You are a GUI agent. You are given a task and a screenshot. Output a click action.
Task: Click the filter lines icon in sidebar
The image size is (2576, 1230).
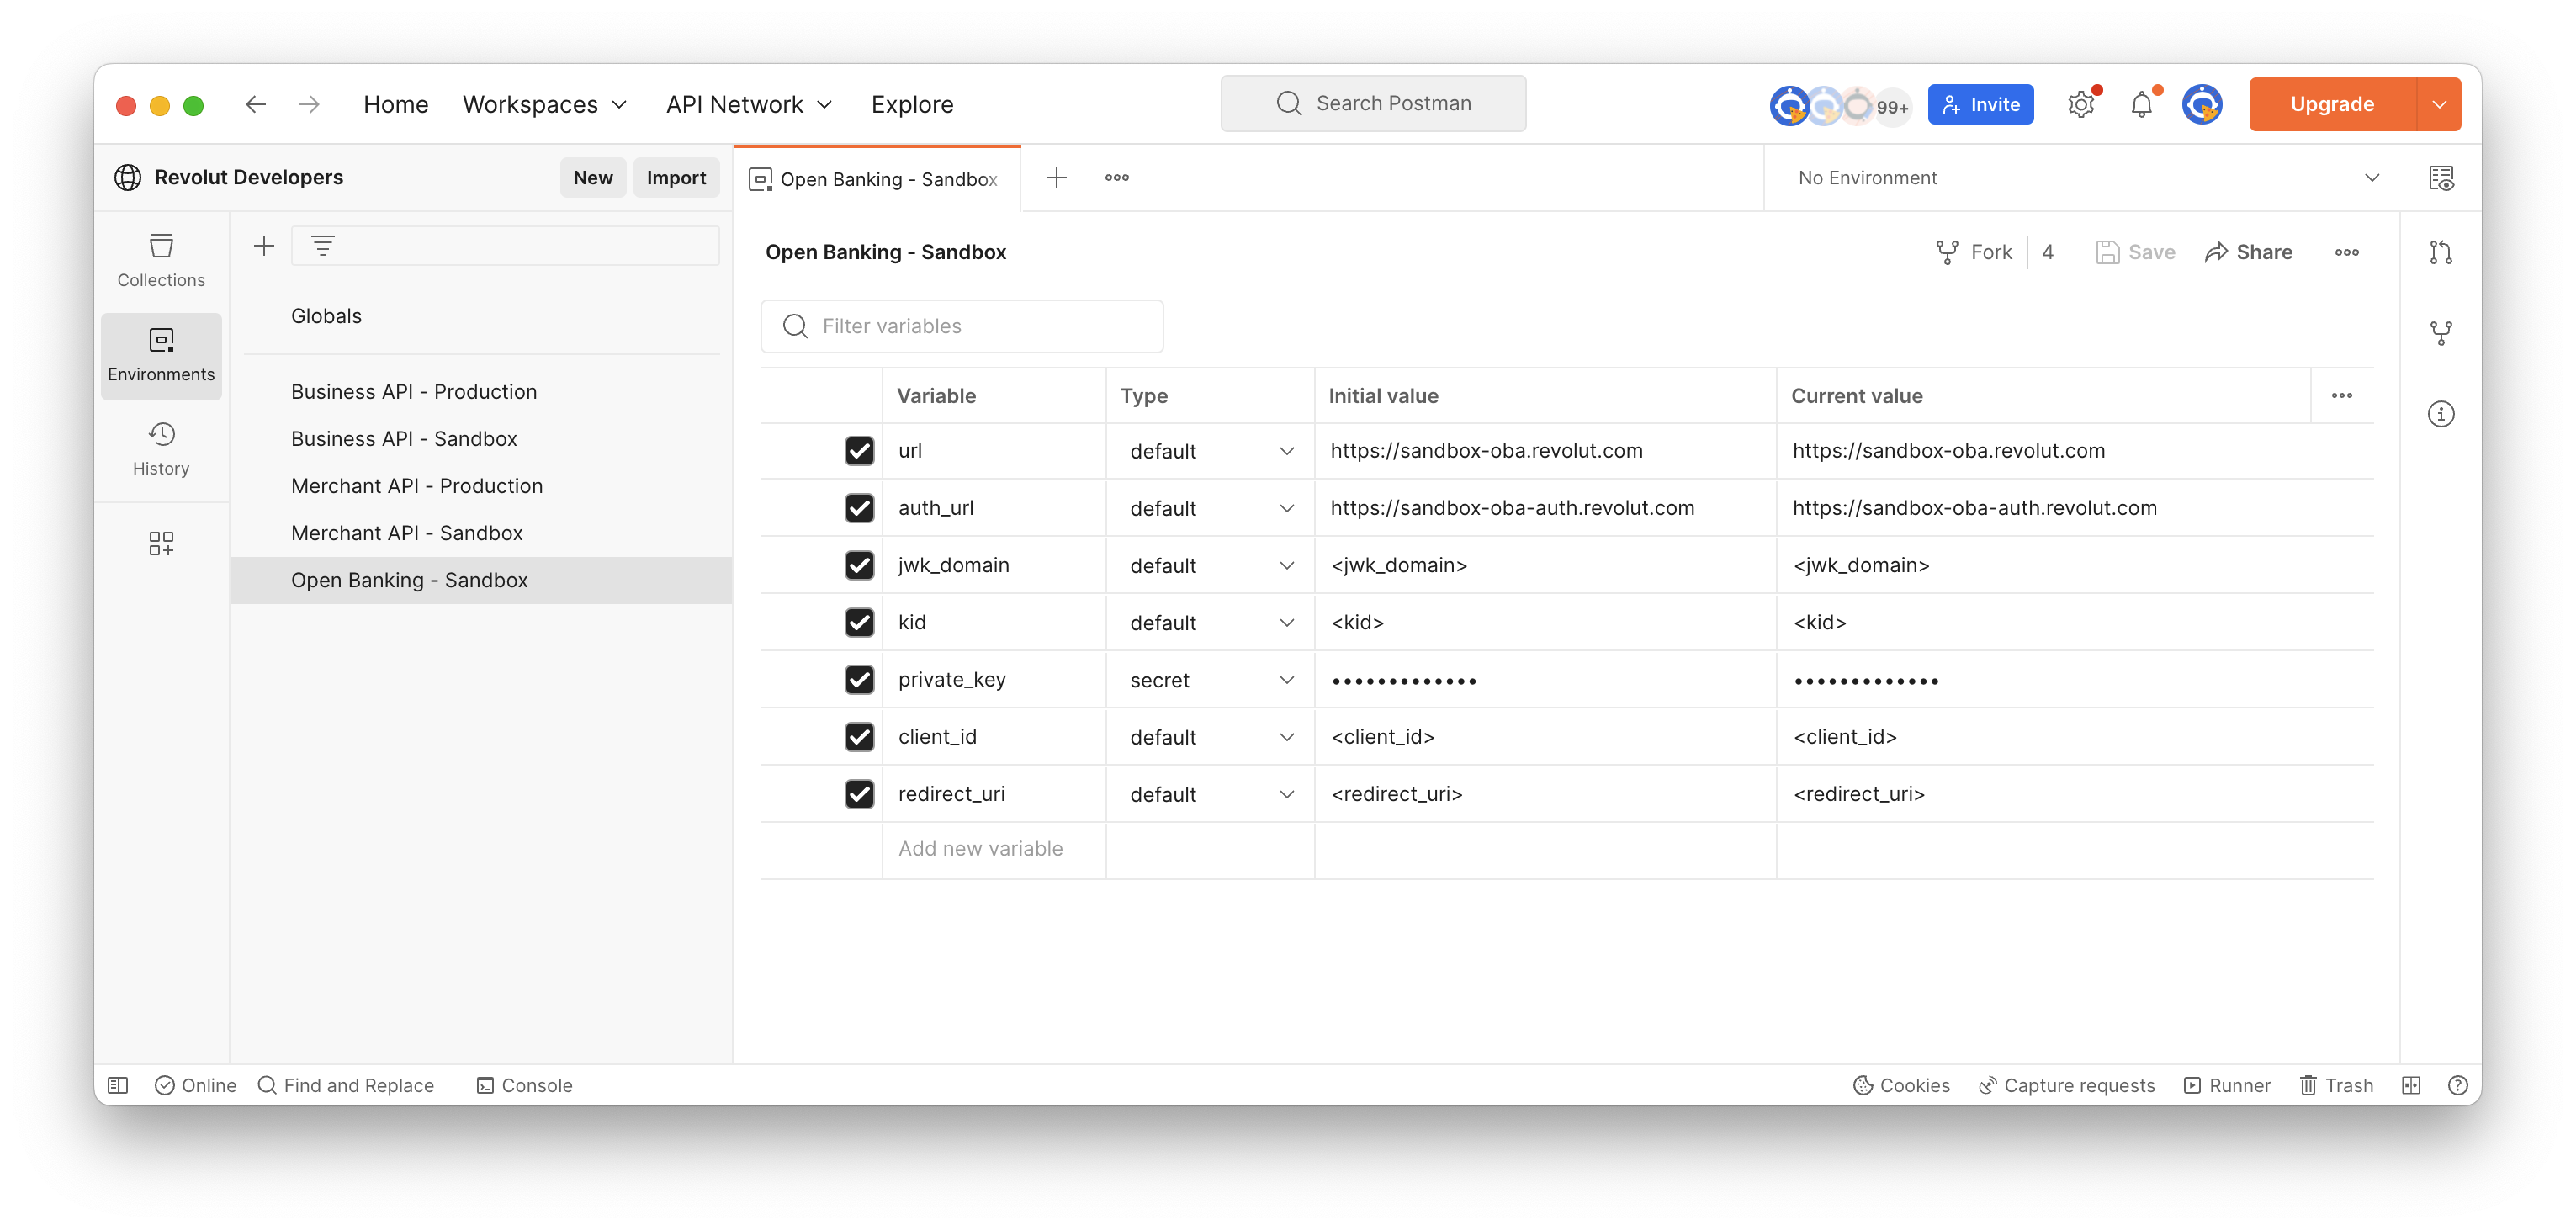click(x=322, y=245)
